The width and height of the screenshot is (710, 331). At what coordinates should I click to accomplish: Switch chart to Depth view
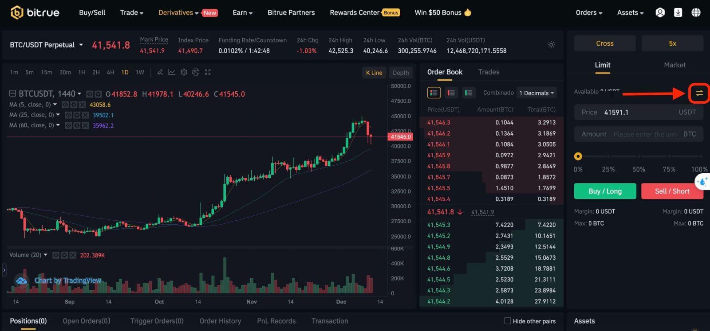401,73
